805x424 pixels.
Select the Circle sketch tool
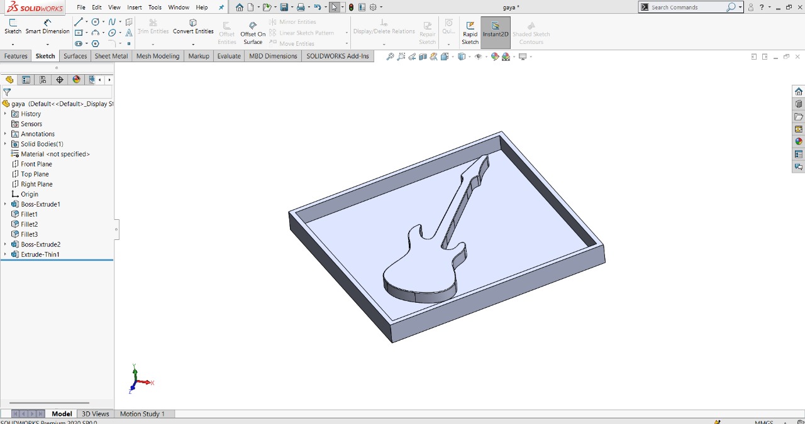coord(96,22)
